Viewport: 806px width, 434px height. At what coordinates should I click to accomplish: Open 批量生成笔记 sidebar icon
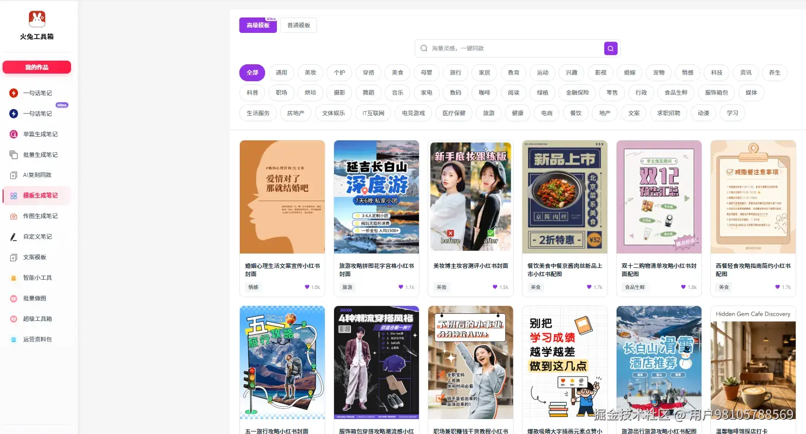[x=14, y=155]
